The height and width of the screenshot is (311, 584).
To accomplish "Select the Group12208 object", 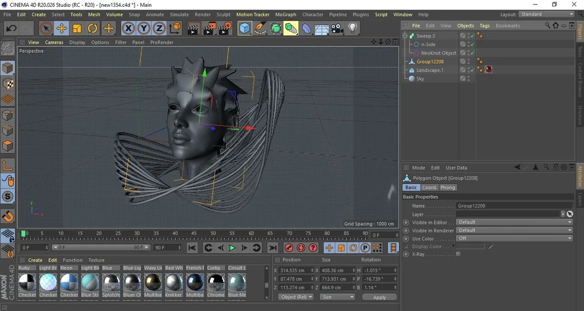I will (430, 62).
